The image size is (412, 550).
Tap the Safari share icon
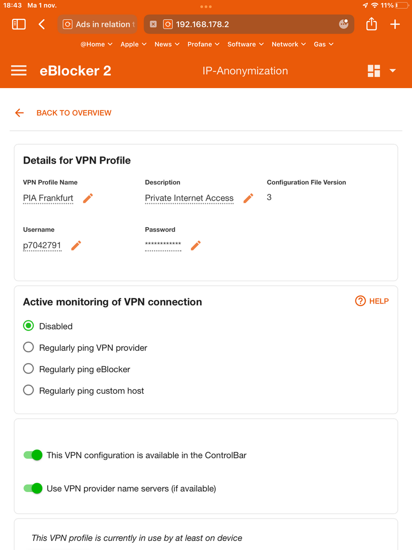tap(371, 24)
